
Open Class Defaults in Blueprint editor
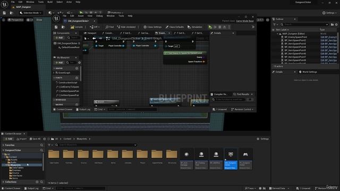pyautogui.click(x=175, y=27)
